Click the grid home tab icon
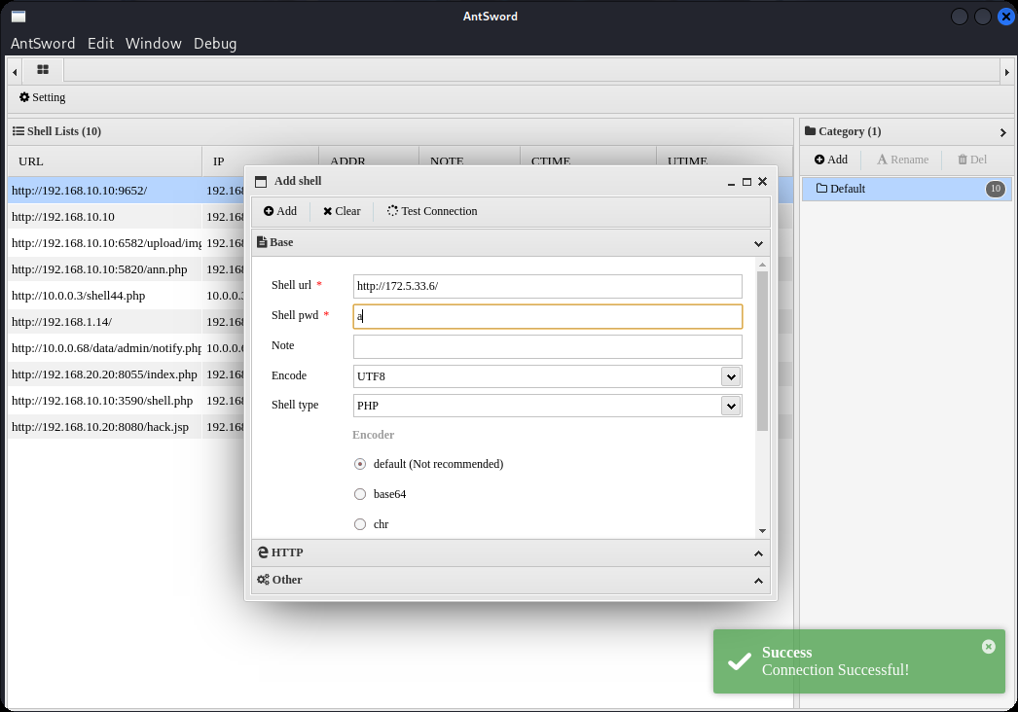The height and width of the screenshot is (712, 1018). [43, 70]
